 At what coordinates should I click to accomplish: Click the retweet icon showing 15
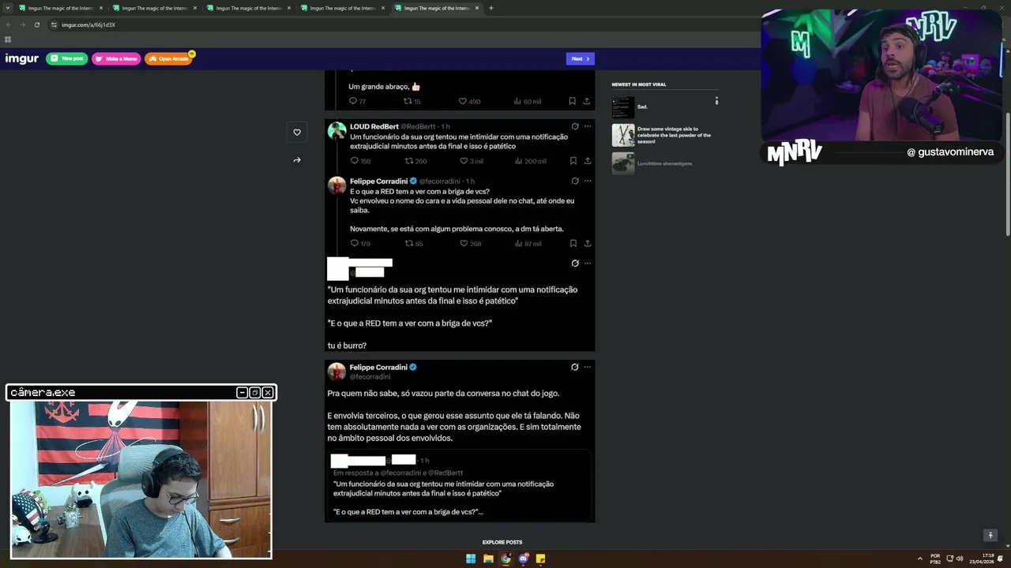click(408, 101)
